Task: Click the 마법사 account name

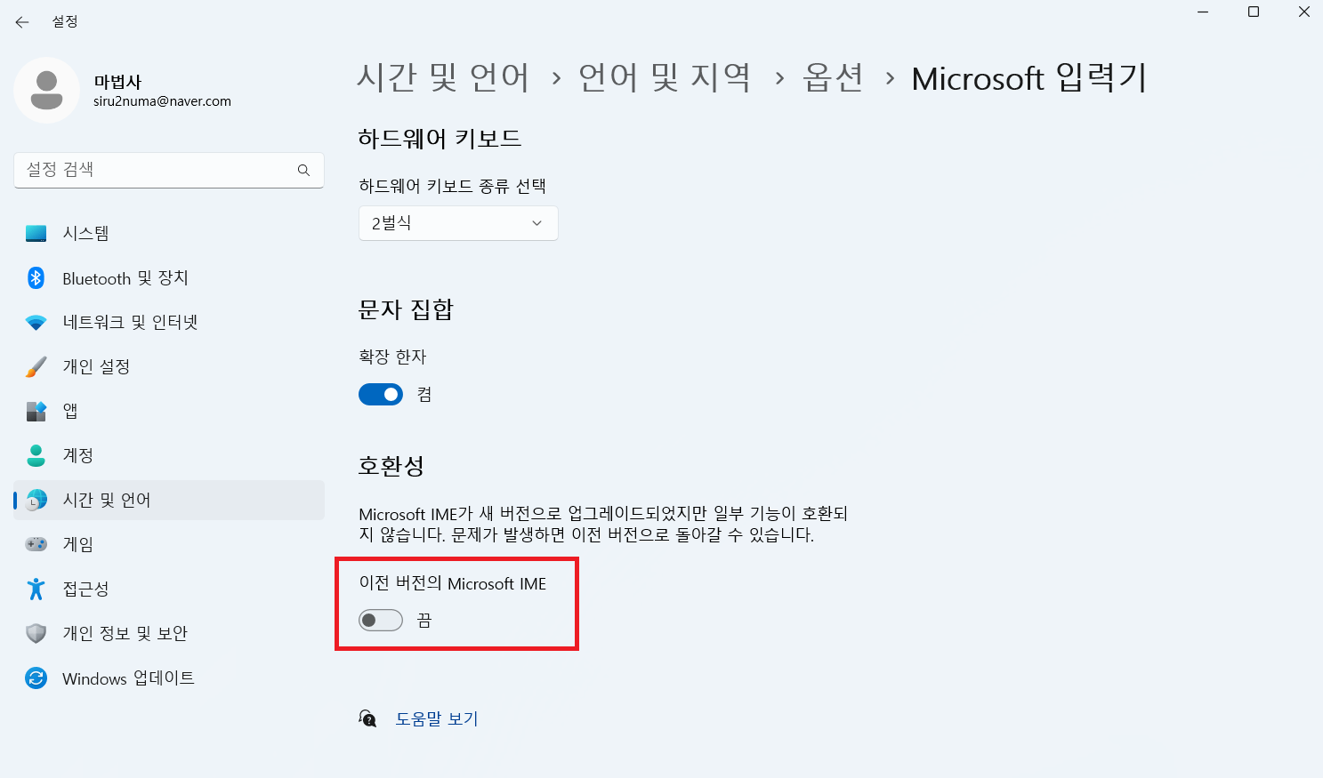Action: click(x=117, y=82)
